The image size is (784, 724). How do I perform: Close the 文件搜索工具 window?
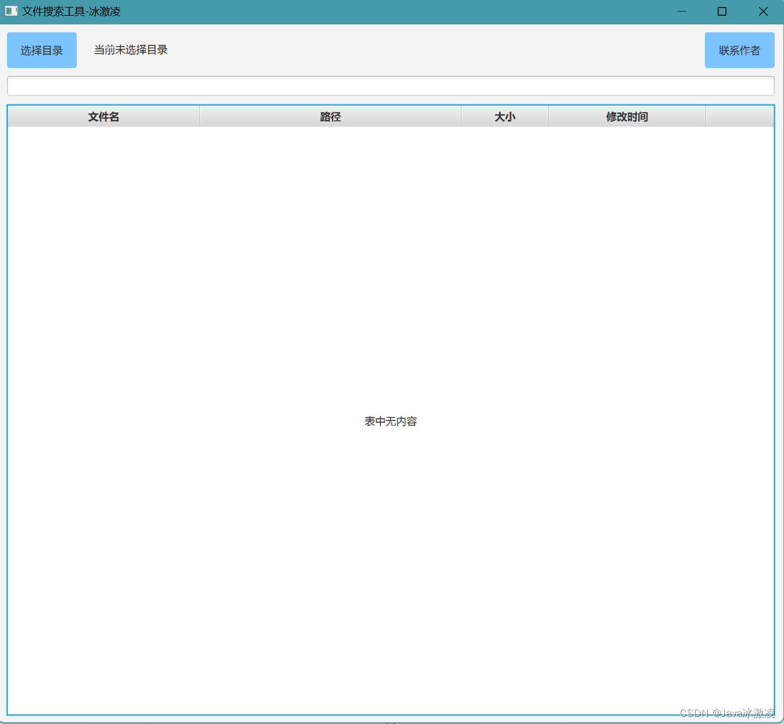pyautogui.click(x=763, y=11)
